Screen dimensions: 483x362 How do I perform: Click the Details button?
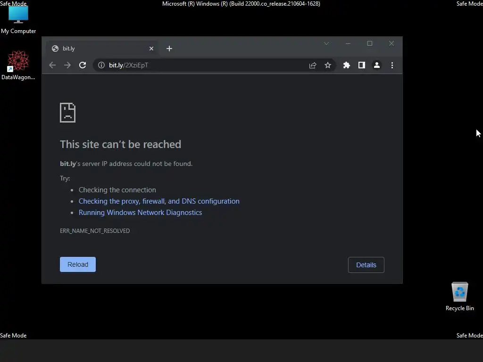[366, 265]
